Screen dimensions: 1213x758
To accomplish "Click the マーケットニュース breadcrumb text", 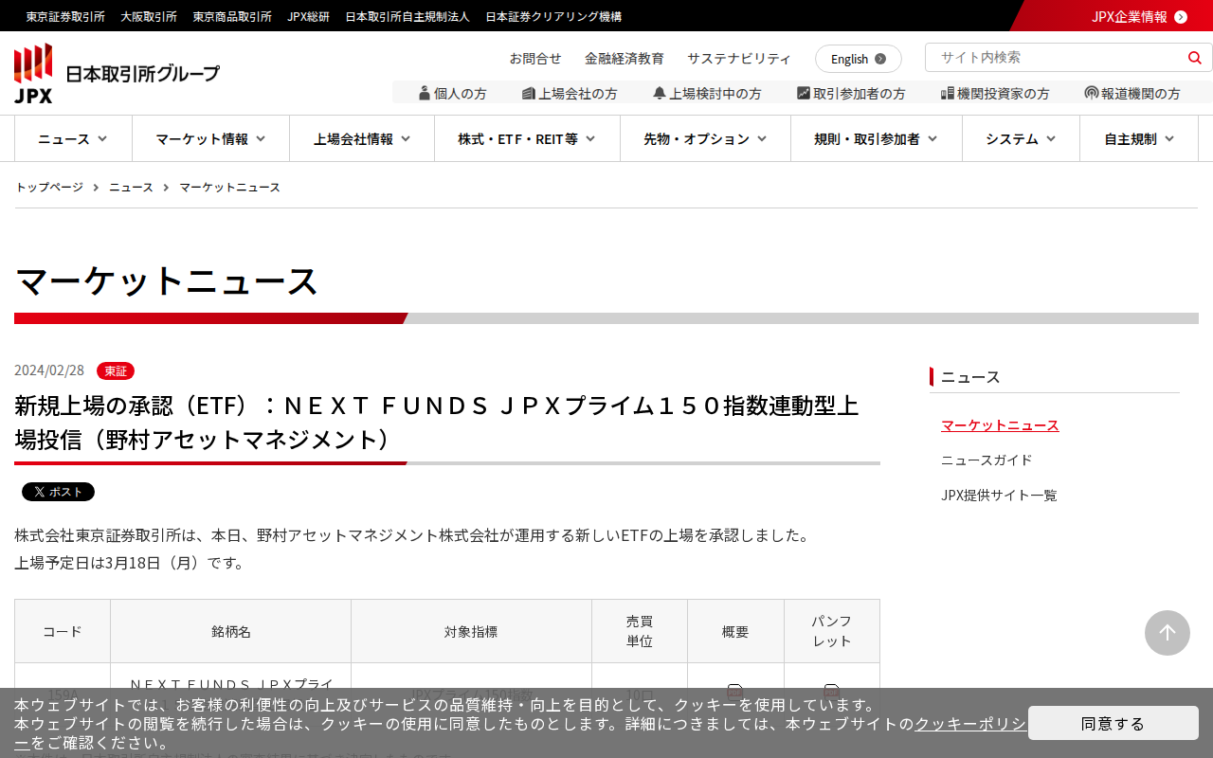I will (229, 187).
